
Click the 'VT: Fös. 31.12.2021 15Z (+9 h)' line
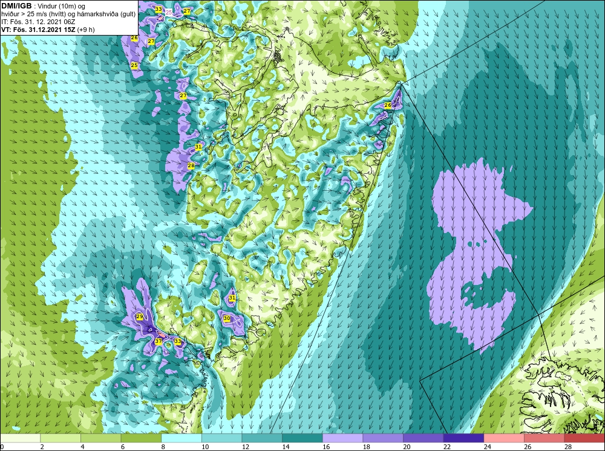48,29
